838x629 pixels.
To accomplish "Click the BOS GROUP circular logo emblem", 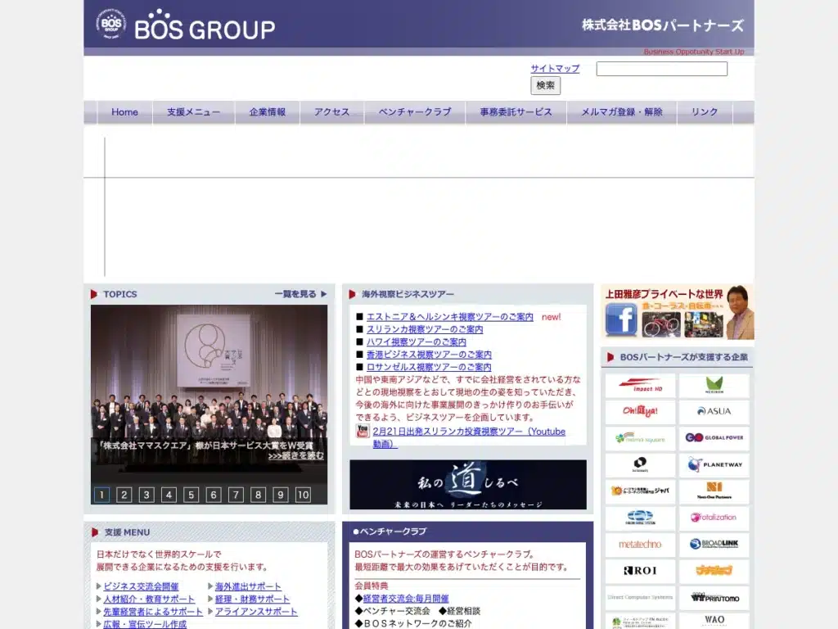I will coord(110,24).
